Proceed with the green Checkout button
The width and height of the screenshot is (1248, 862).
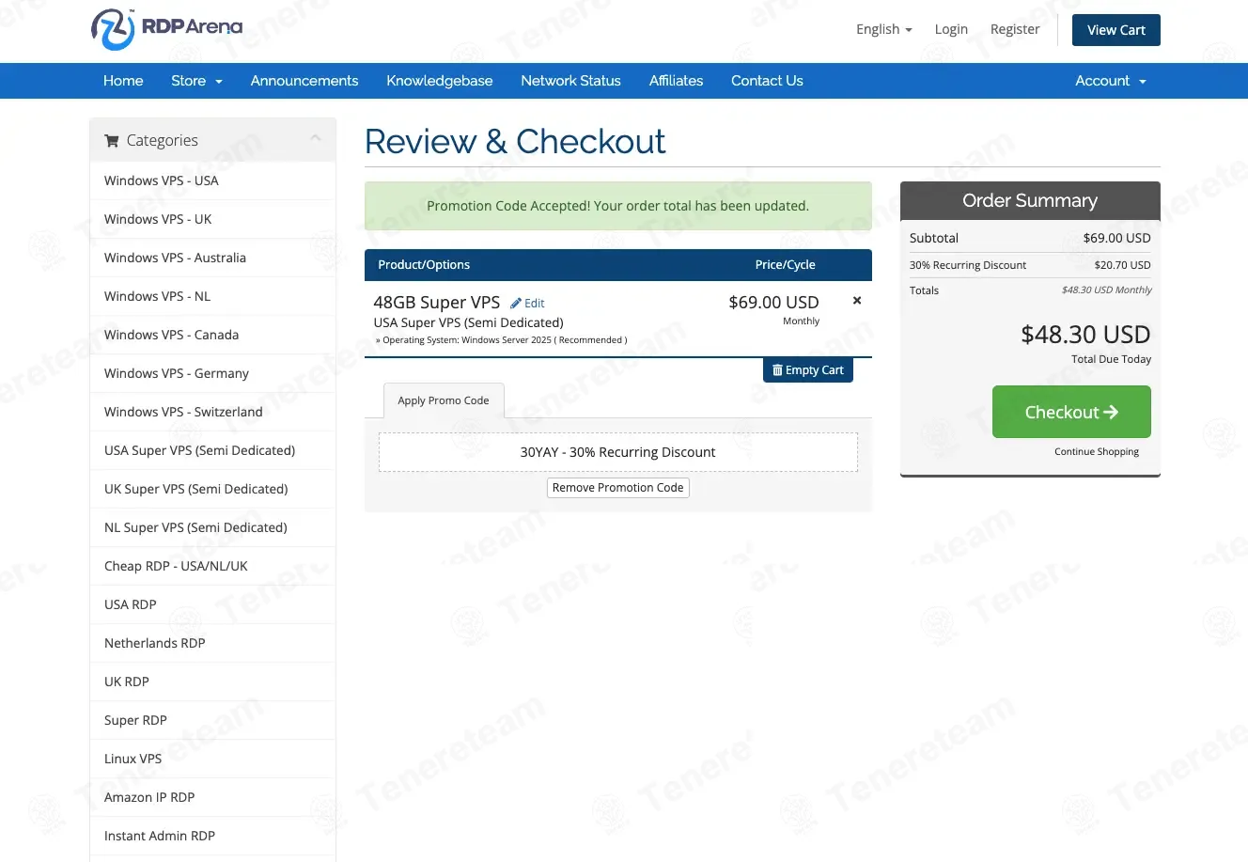(1071, 412)
